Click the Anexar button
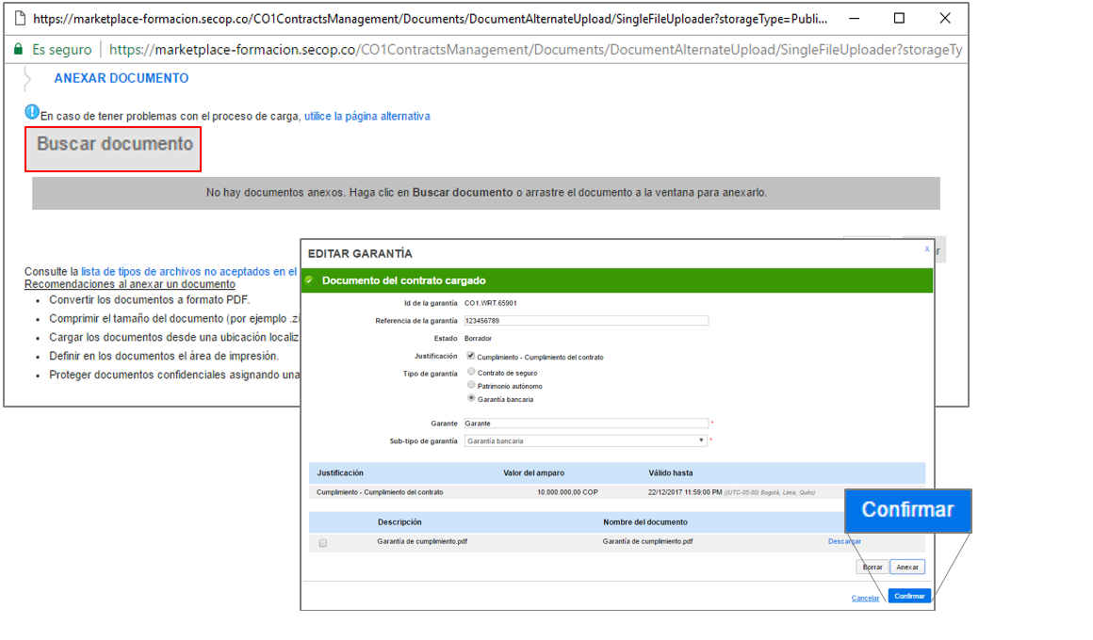This screenshot has height=640, width=1093. coord(907,568)
